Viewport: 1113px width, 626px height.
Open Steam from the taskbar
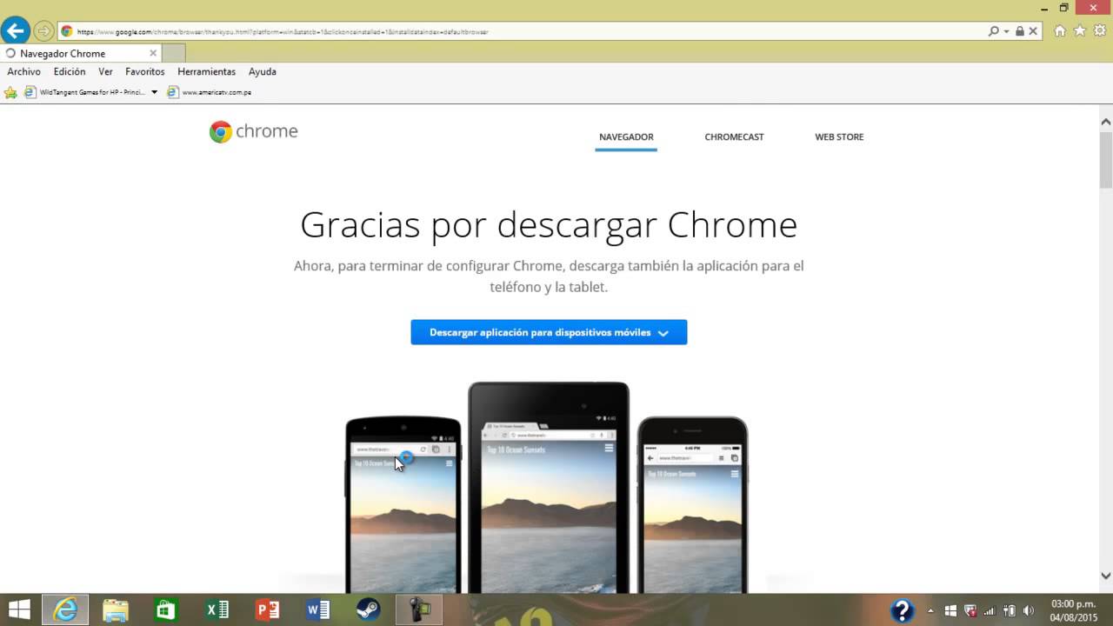click(x=368, y=609)
